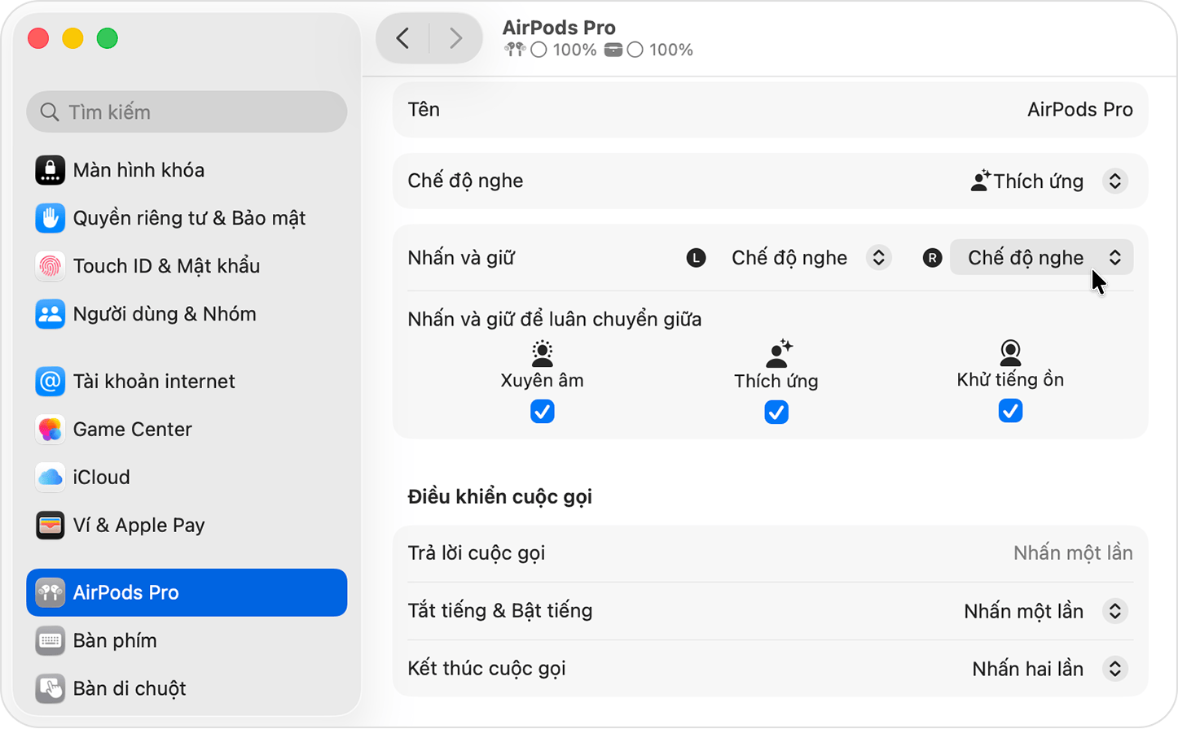Viewport: 1178px width, 729px height.
Task: Click the Game Center icon
Action: [50, 430]
